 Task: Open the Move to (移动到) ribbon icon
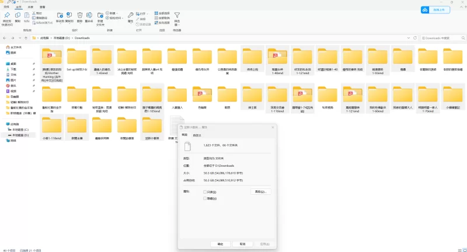[60, 15]
